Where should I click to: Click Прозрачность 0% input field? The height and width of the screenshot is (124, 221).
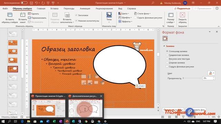(208, 78)
